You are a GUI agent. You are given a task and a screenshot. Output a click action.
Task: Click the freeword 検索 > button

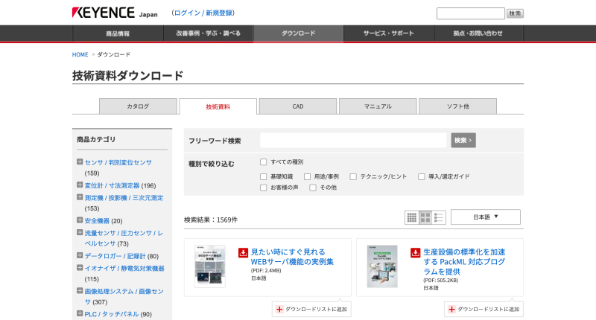pos(463,141)
